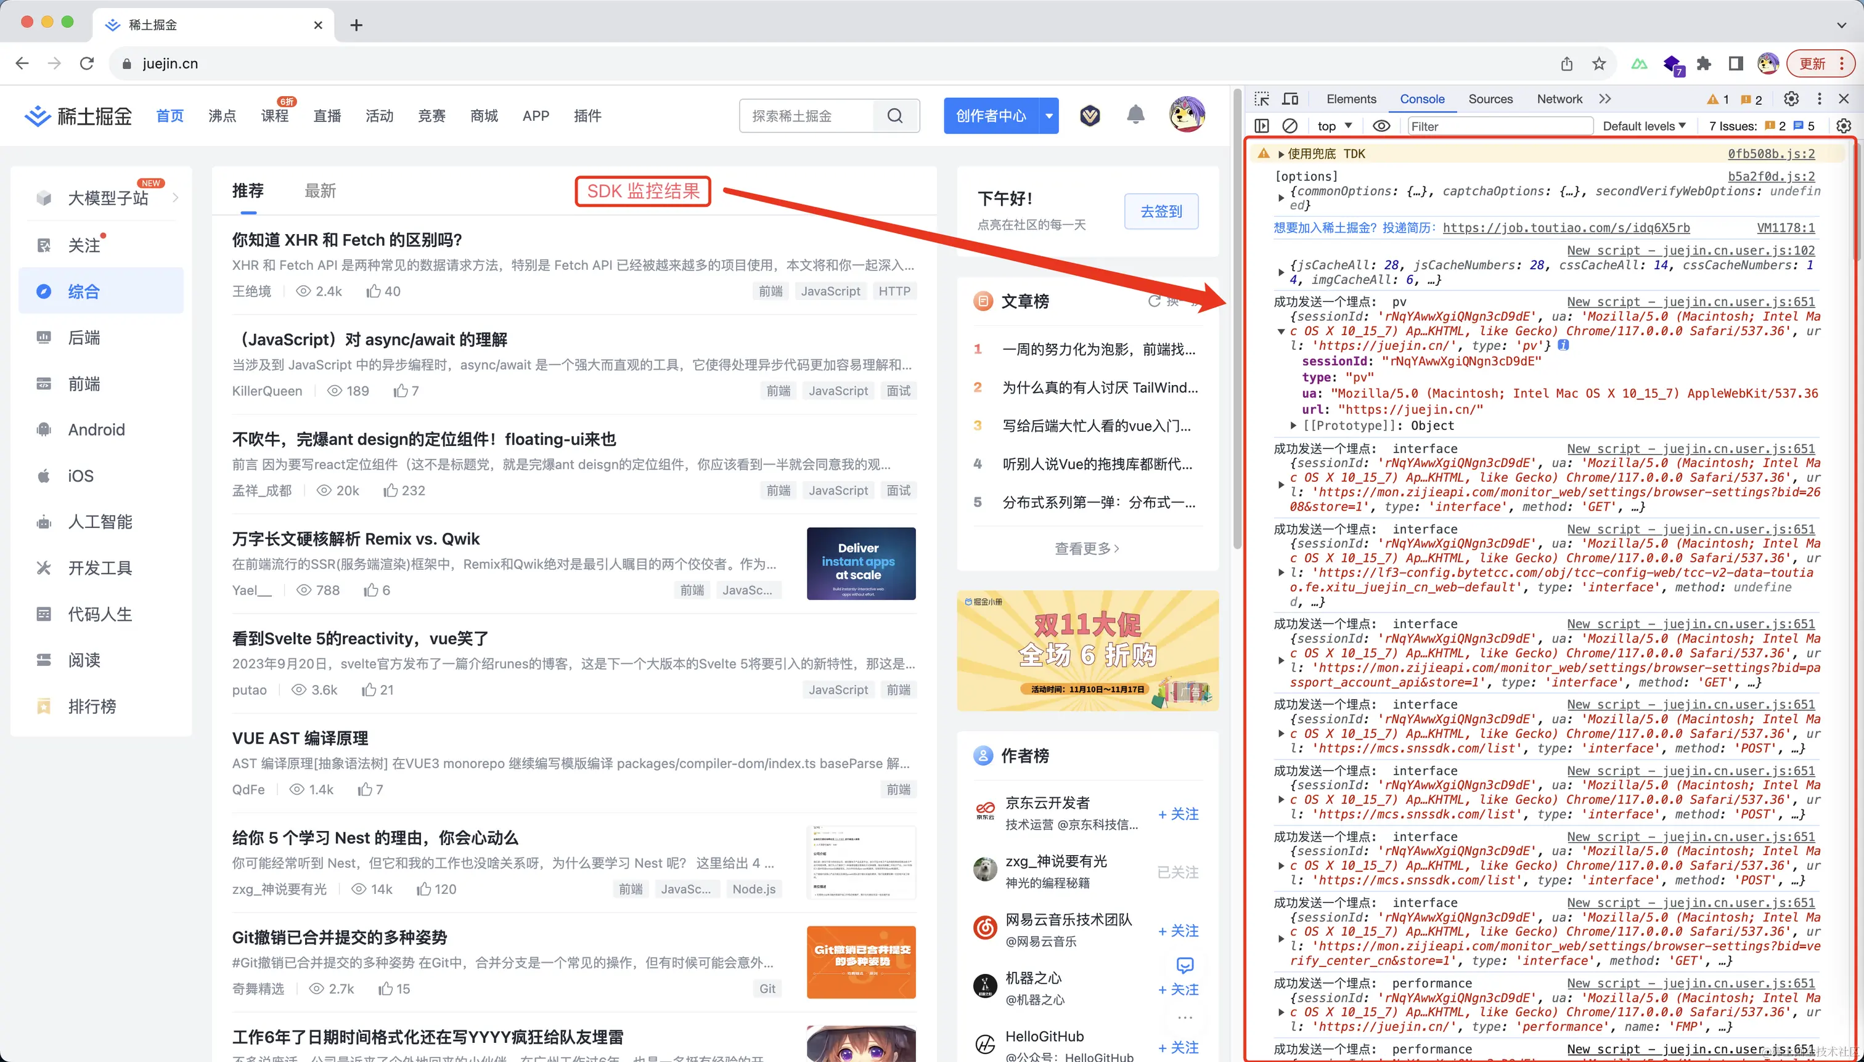Click the 创作者中心 button
Image resolution: width=1864 pixels, height=1062 pixels.
point(991,115)
